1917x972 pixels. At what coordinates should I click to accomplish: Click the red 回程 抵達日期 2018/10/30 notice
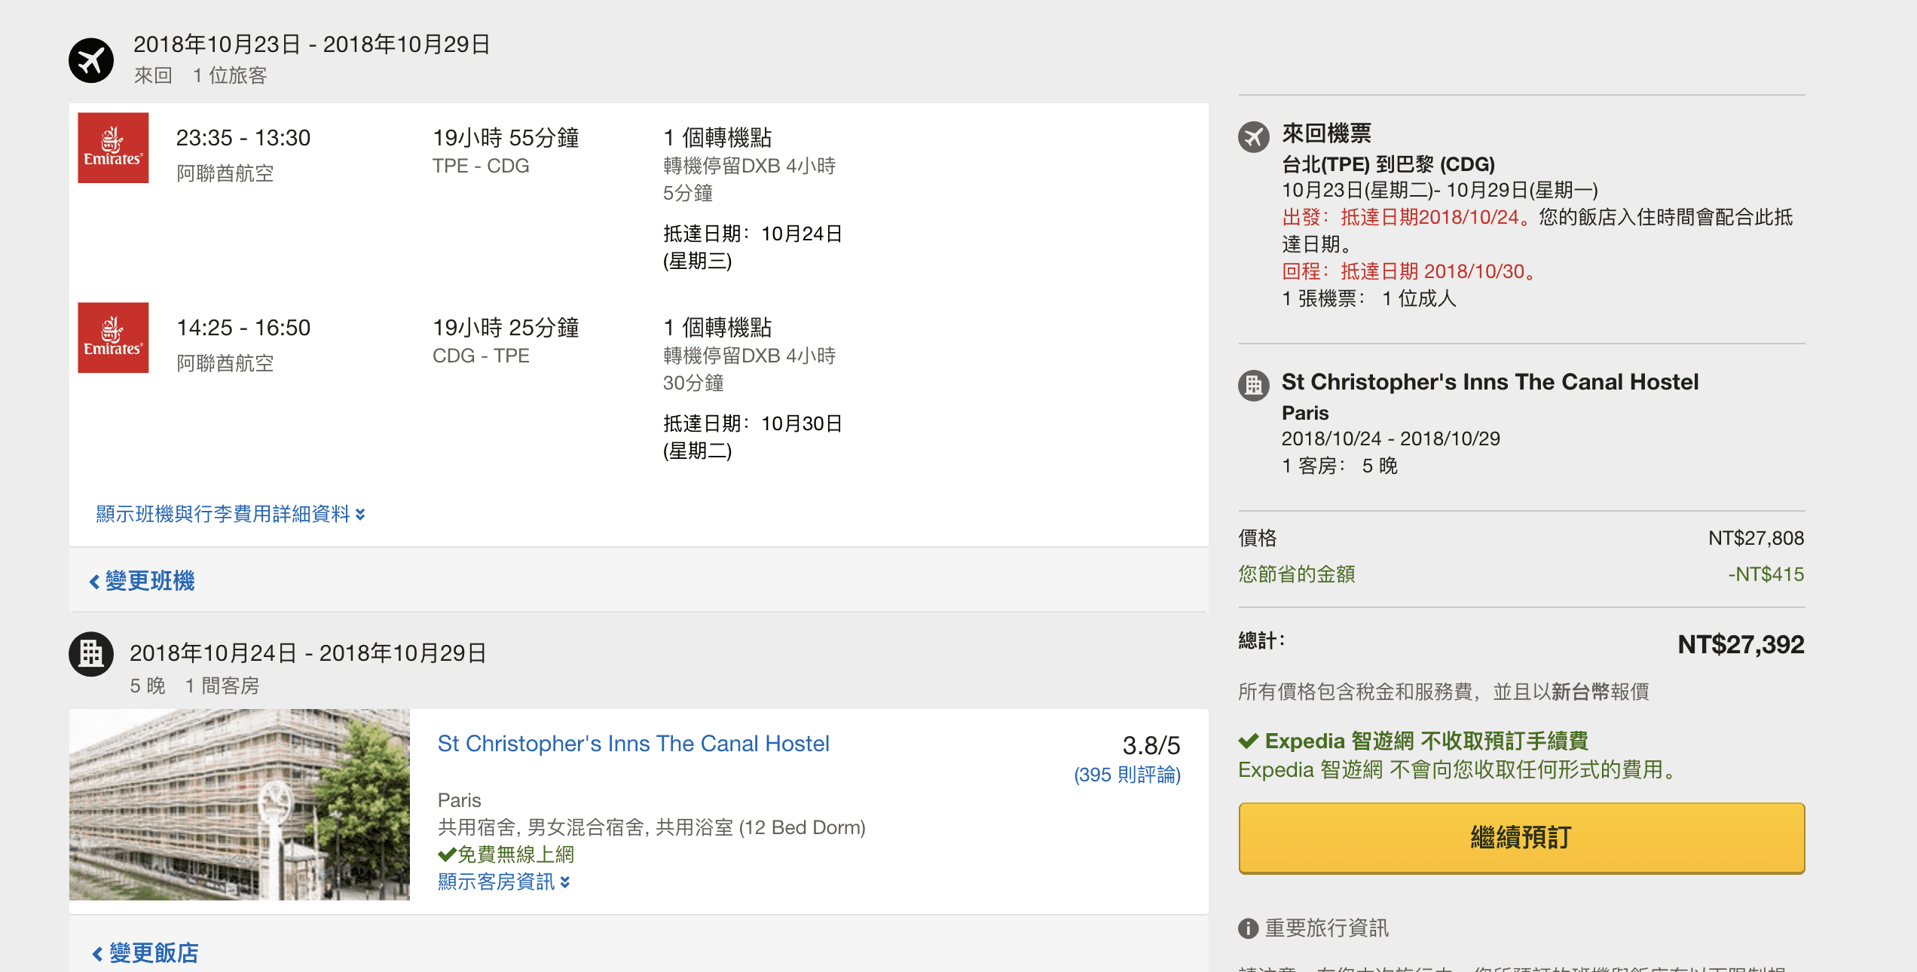(1409, 271)
